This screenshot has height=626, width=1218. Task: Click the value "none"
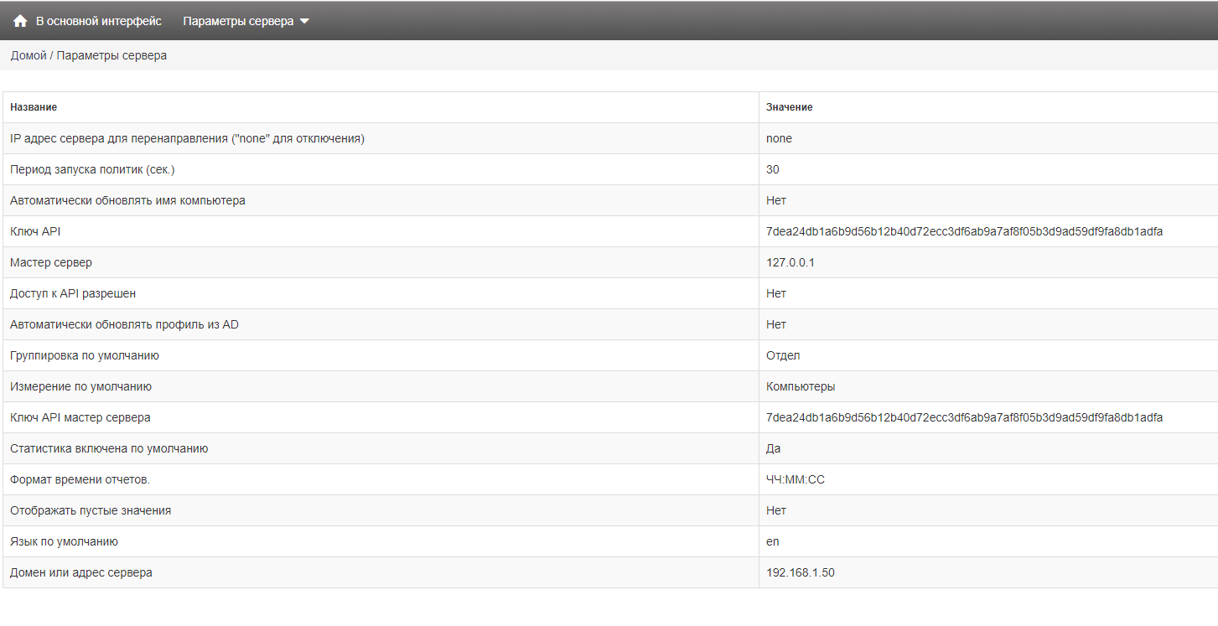[779, 138]
